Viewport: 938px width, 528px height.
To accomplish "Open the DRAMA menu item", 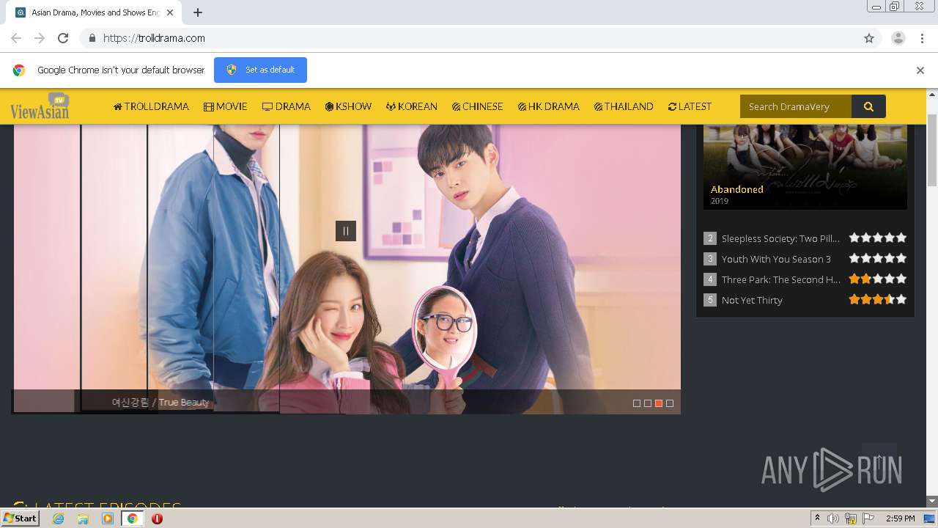I will [x=287, y=106].
